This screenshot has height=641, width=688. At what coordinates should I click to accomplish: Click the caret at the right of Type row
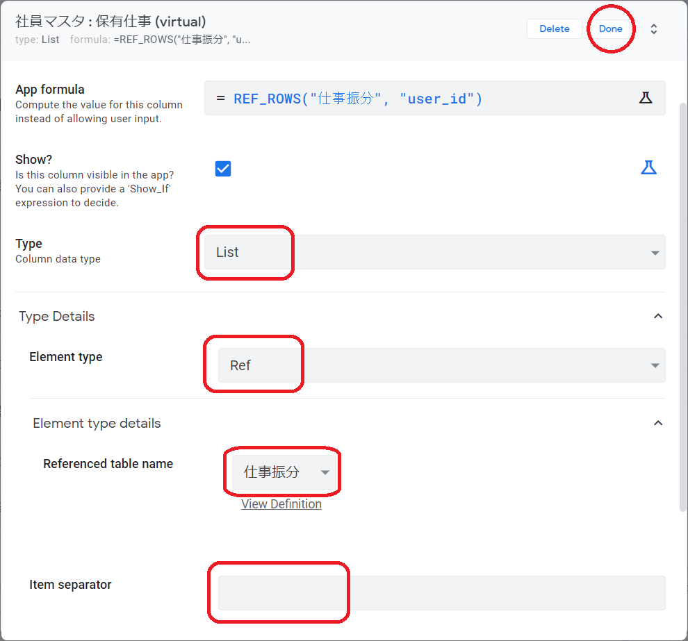(654, 252)
